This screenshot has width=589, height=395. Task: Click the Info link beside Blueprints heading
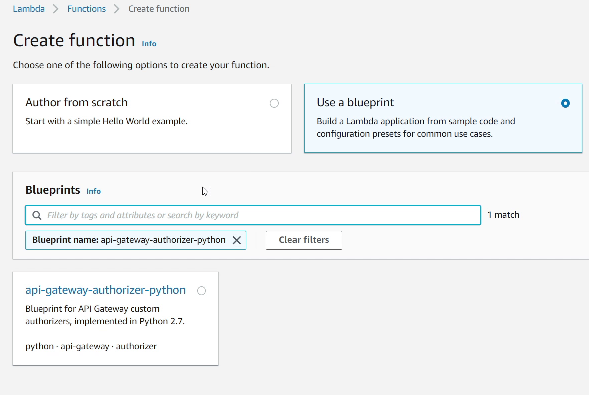93,191
